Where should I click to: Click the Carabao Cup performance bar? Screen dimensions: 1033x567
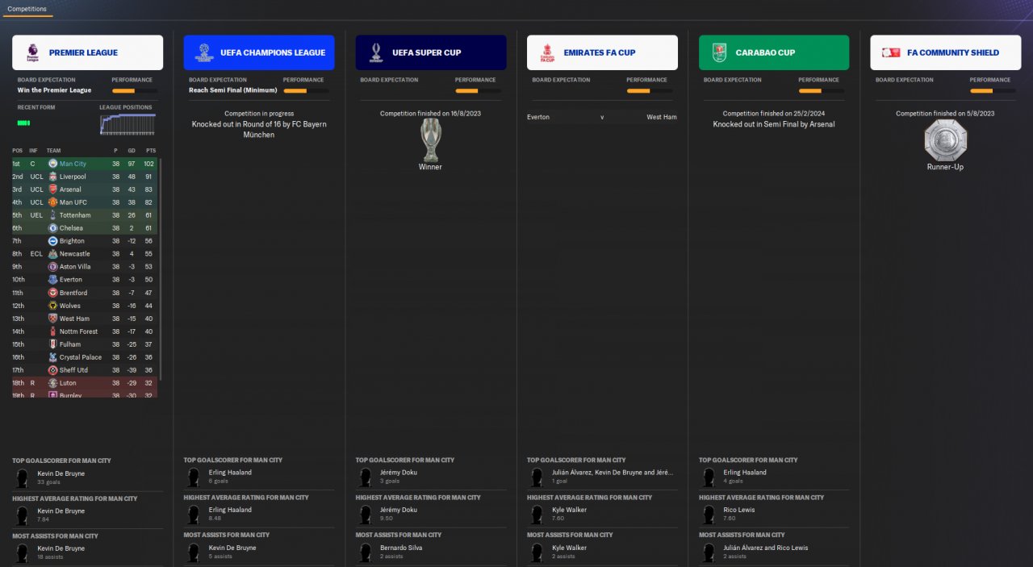[821, 91]
